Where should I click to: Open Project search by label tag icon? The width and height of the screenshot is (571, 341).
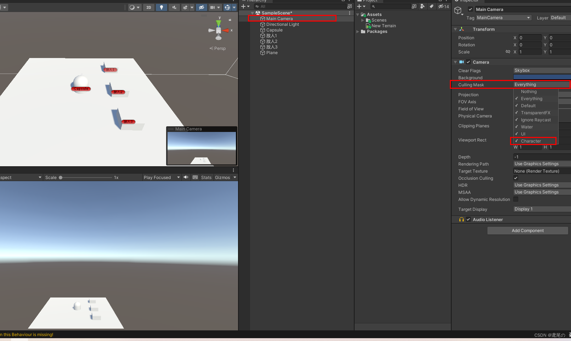(431, 6)
